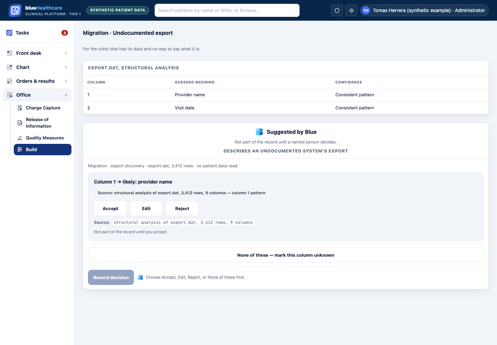
Task: Edit the provider name suggestion
Action: (146, 208)
